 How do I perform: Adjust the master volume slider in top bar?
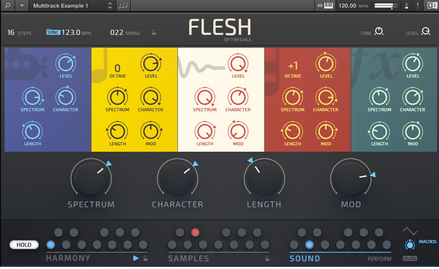click(386, 6)
